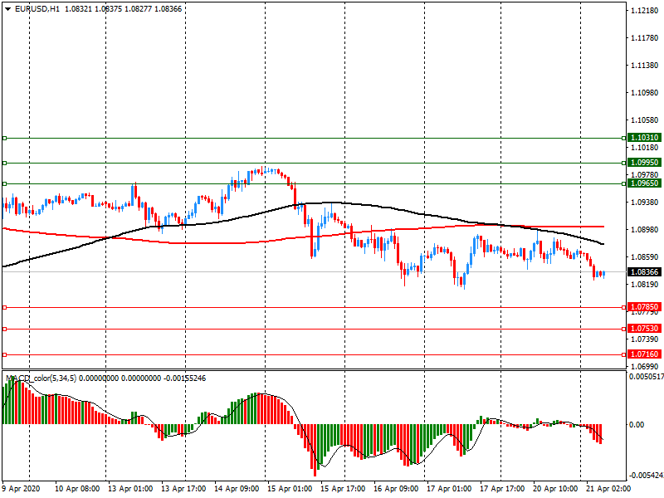The image size is (664, 498).
Task: Select the 1.09950 green price level label
Action: pyautogui.click(x=645, y=163)
